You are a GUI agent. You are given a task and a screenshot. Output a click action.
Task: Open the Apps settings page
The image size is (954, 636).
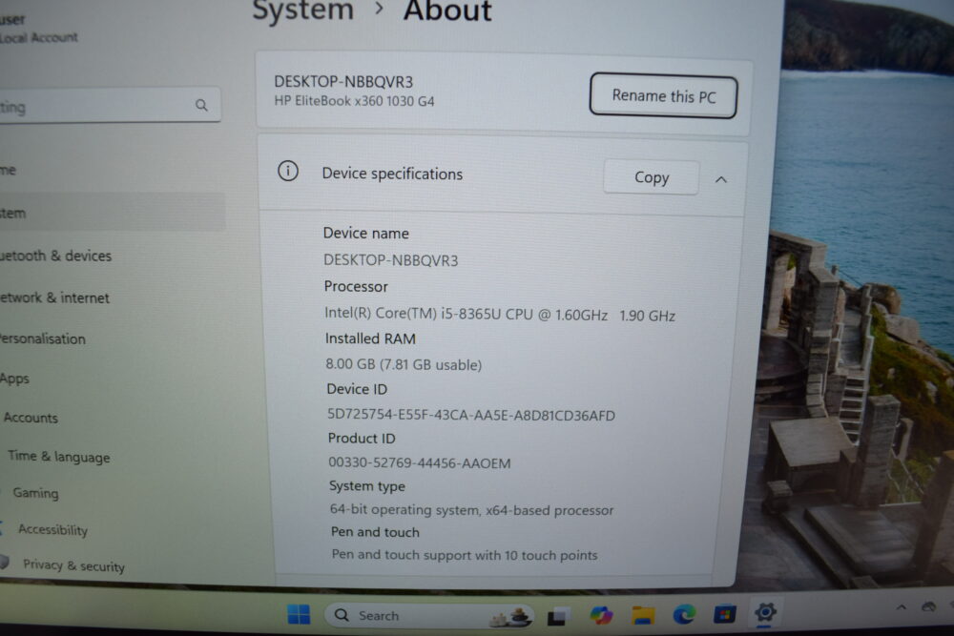pos(14,379)
